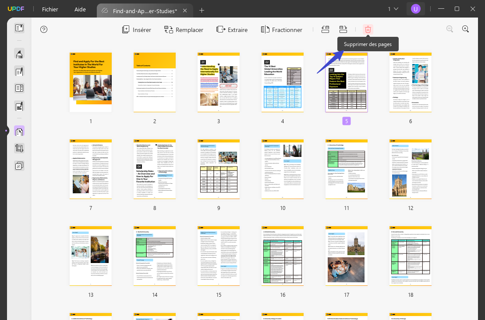
Task: Select page 1 cover thumbnail
Action: [x=91, y=82]
